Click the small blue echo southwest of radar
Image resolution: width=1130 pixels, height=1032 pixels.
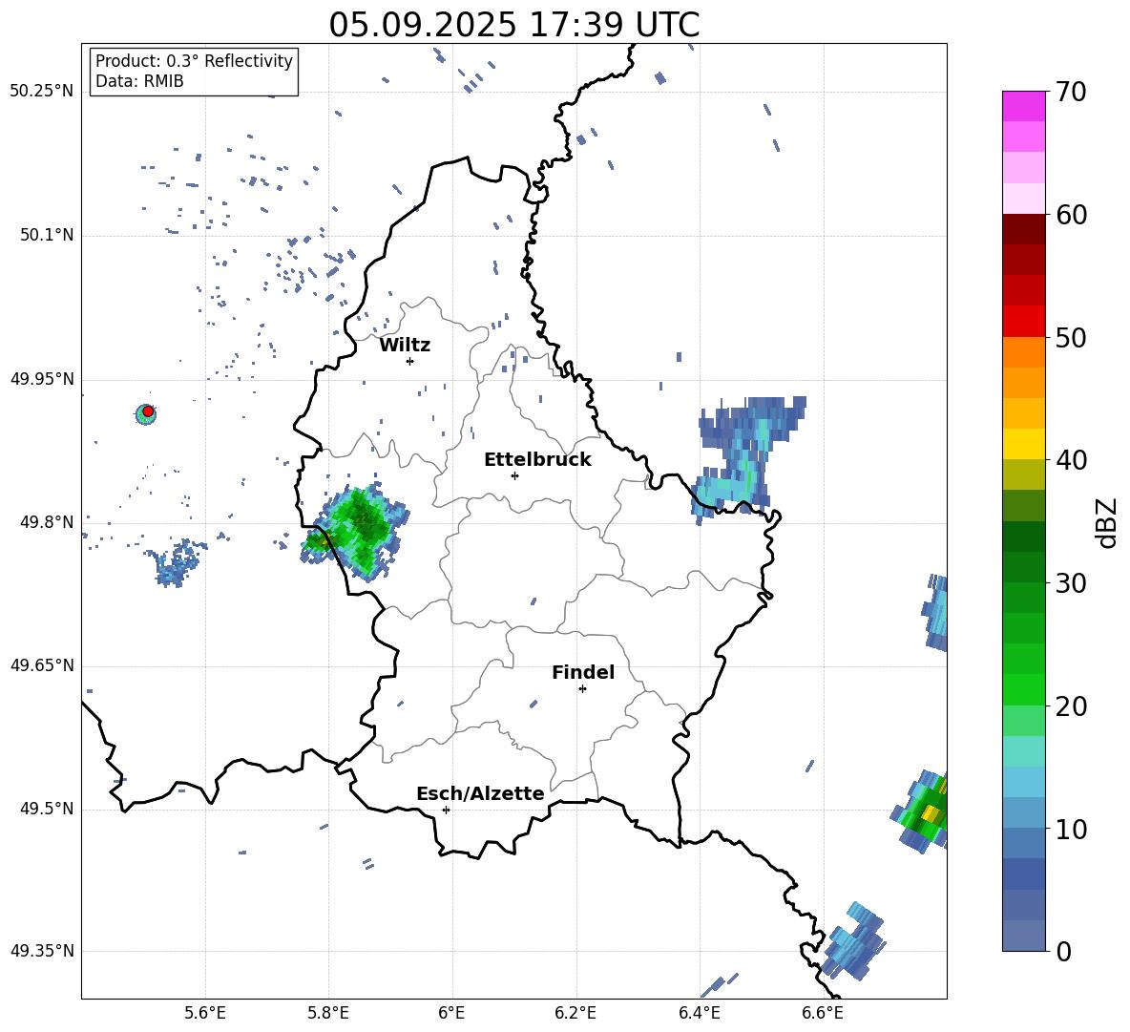pyautogui.click(x=175, y=563)
